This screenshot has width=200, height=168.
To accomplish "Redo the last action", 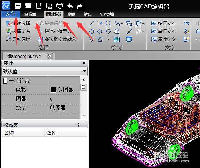I will (79, 6).
